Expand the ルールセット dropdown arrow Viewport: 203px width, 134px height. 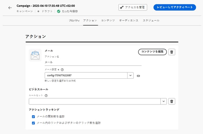pyautogui.click(x=164, y=101)
